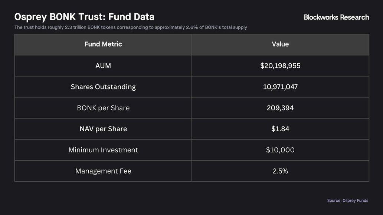The width and height of the screenshot is (383, 215).
Task: Click the 10,971,047 shares value
Action: click(280, 87)
